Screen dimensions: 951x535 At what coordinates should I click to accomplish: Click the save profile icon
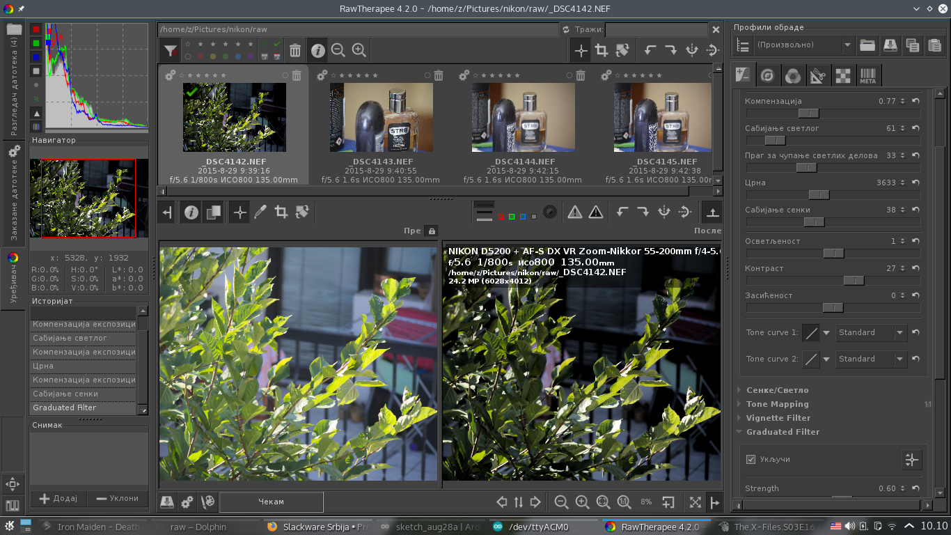(x=890, y=46)
